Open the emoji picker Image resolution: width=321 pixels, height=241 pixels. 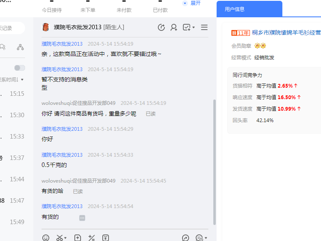click(46, 238)
